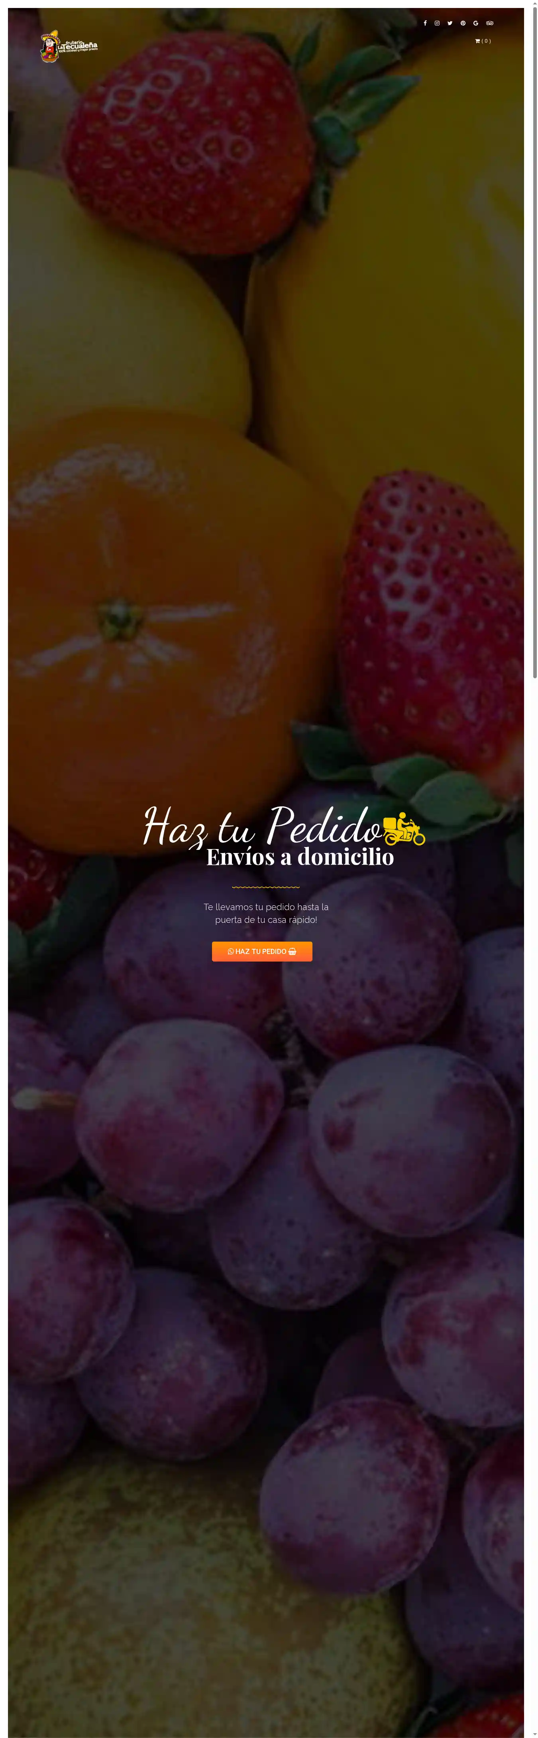Click the 'Envíos a domicilio' subtitle

coord(300,857)
